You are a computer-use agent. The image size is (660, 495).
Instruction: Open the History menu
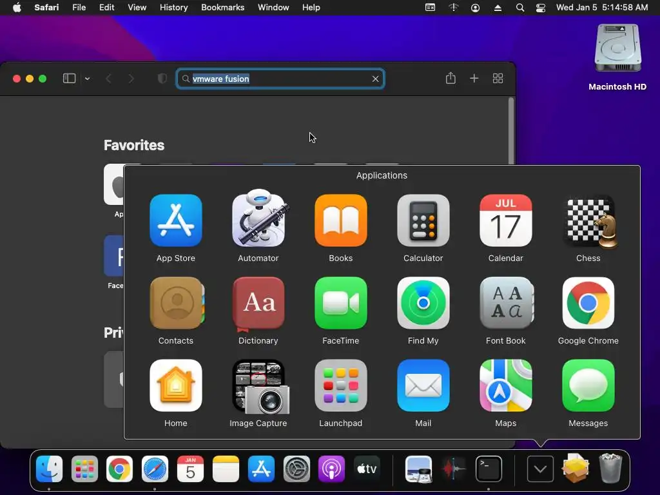(173, 8)
